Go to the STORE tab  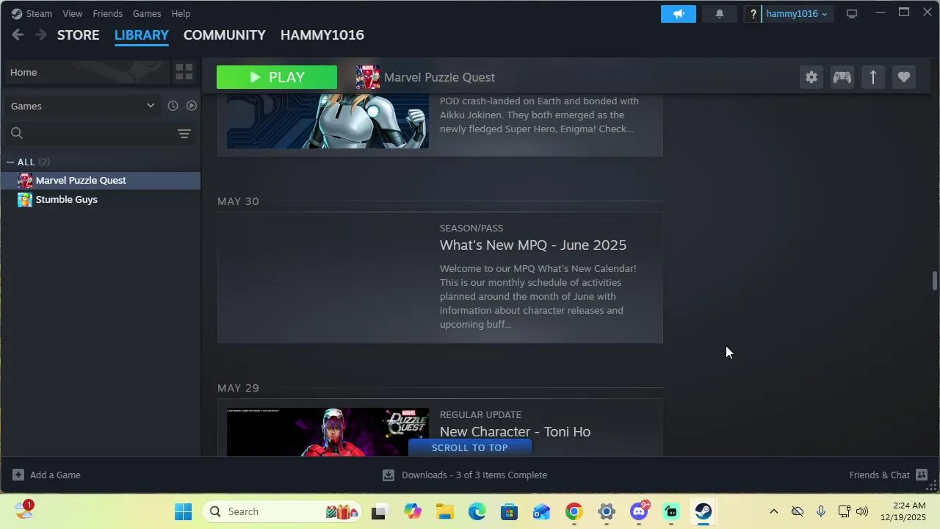(79, 35)
